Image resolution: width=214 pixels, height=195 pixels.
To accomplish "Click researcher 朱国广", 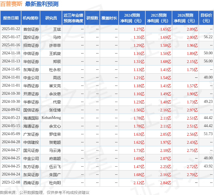I will 55,175.
